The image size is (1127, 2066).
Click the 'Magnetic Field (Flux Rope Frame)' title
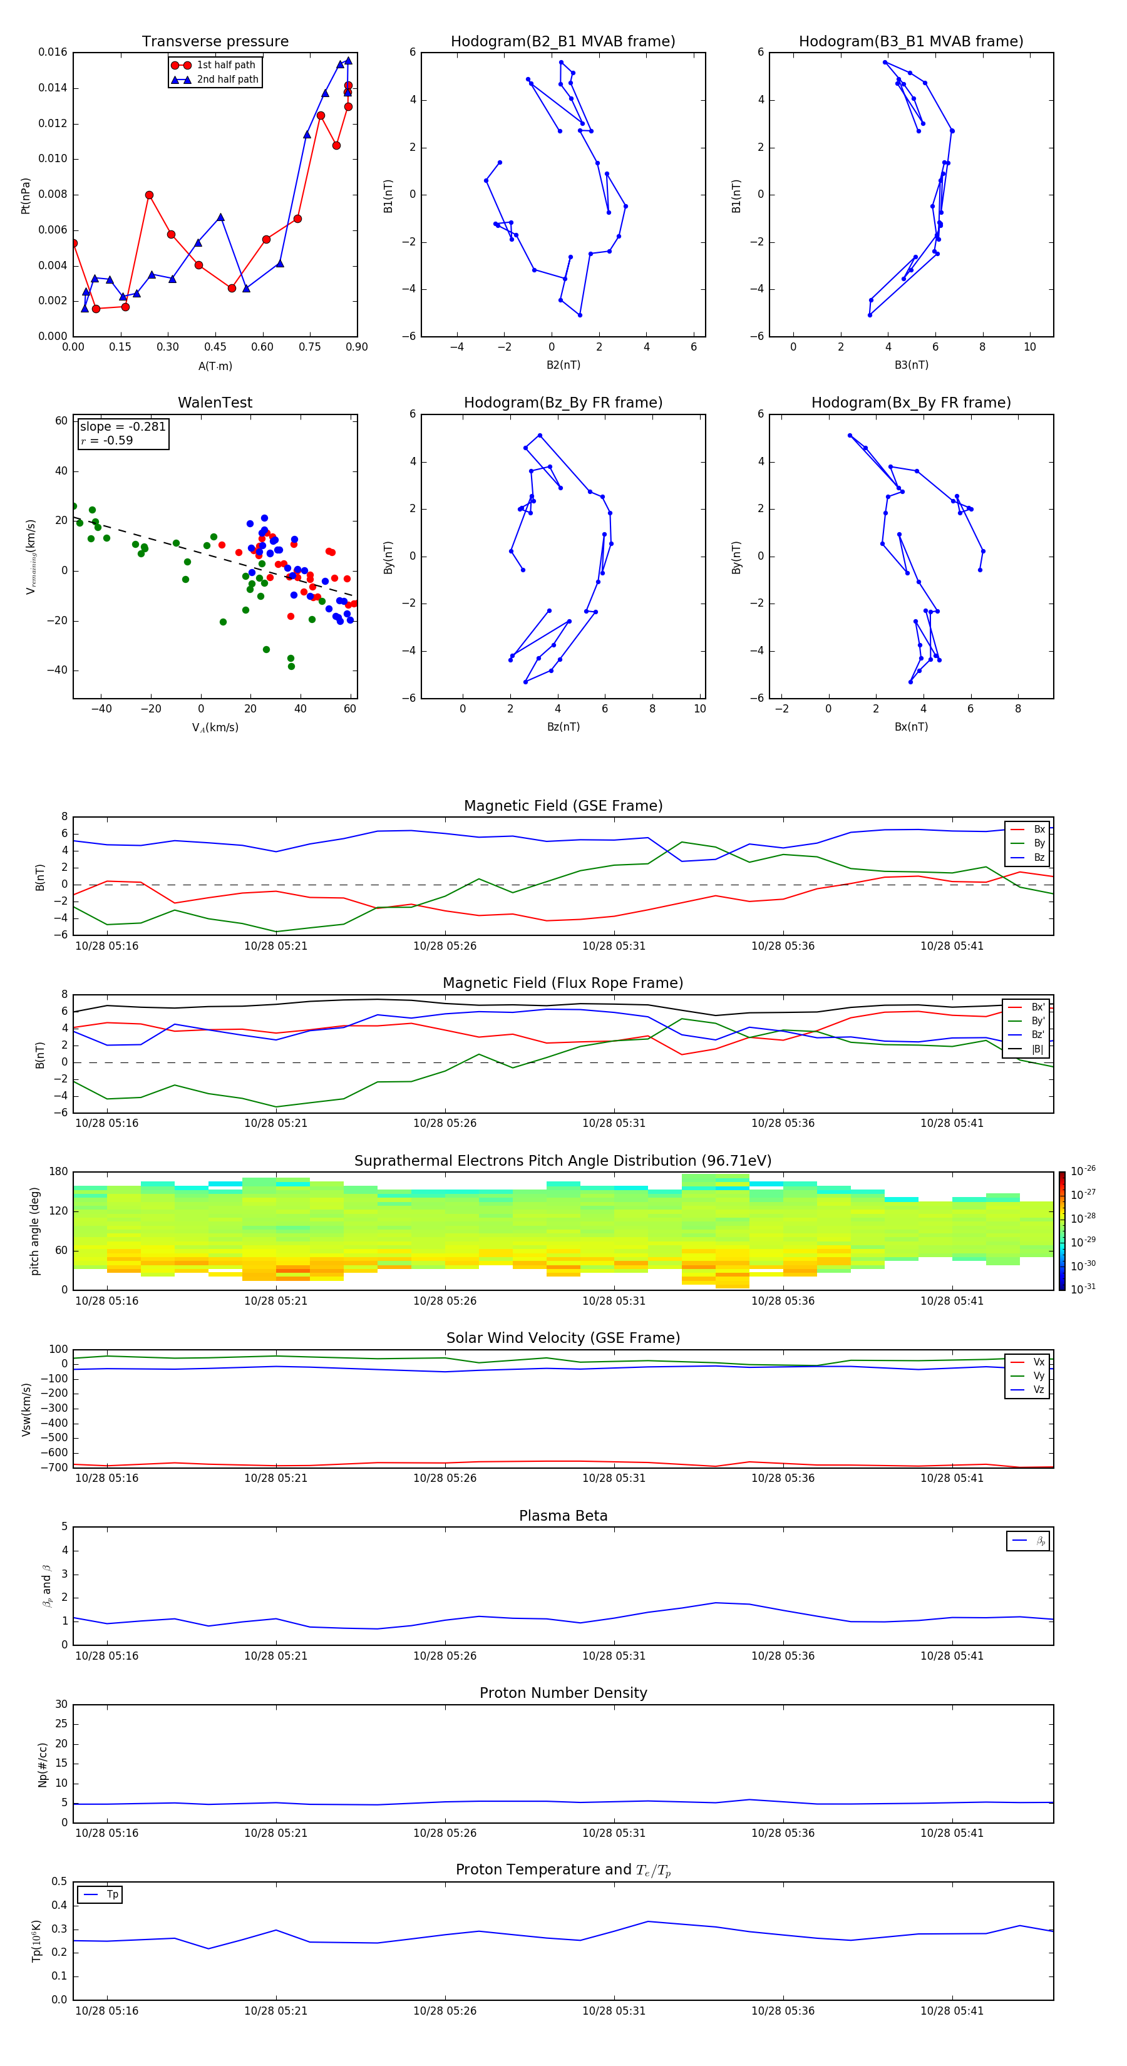coord(563,984)
